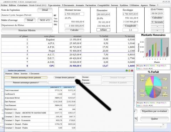Viewport: 171px width, 132px height.
Task: Click the Enveloppe field 2 780 805,00 €
Action: pyautogui.click(x=130, y=14)
